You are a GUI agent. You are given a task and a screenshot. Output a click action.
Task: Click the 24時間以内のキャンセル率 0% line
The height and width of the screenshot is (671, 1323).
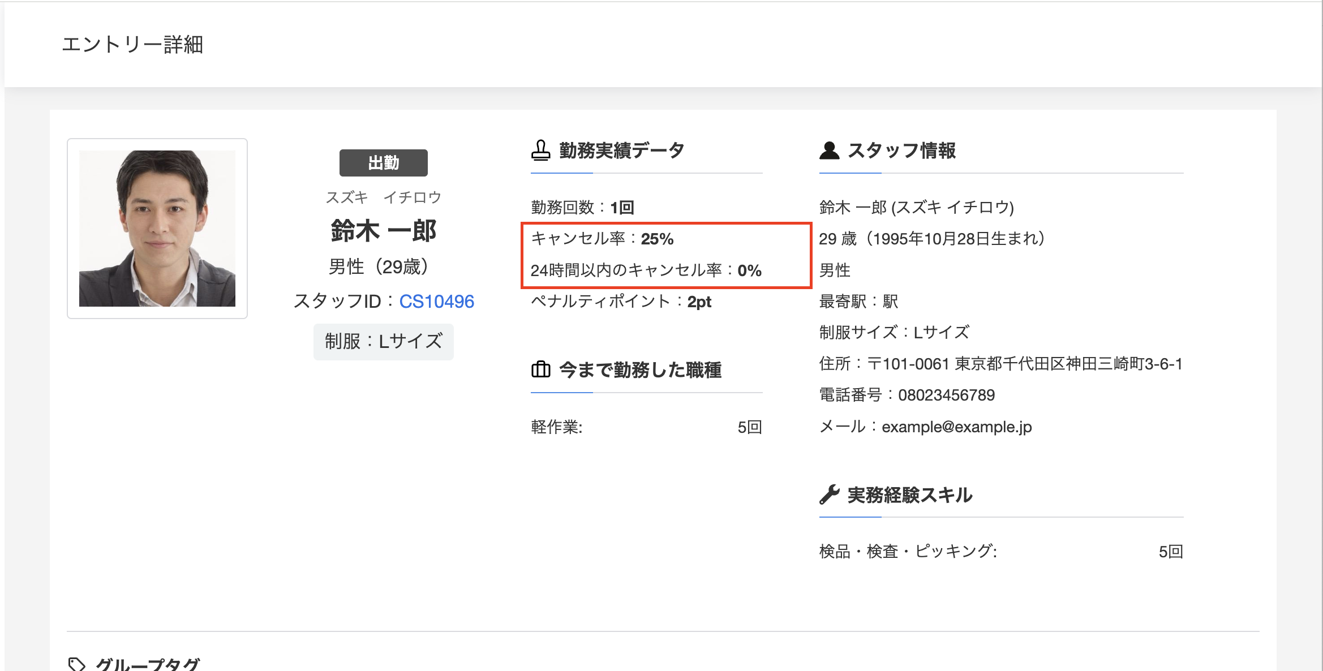click(x=646, y=270)
